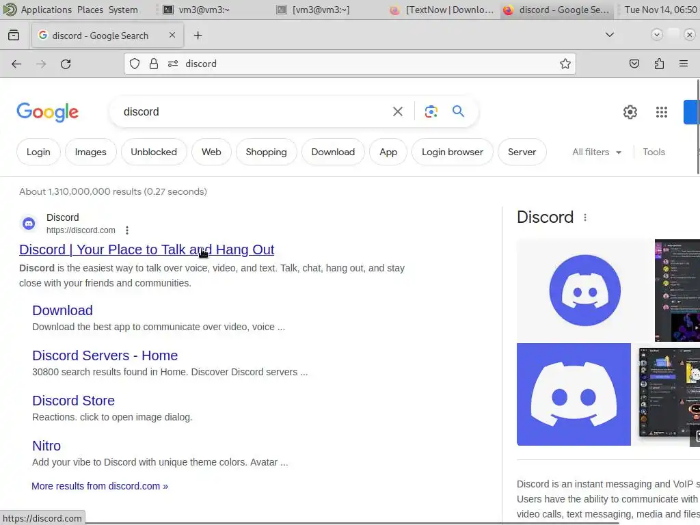Open the Firefox hamburger application menu
Image resolution: width=700 pixels, height=525 pixels.
point(683,64)
